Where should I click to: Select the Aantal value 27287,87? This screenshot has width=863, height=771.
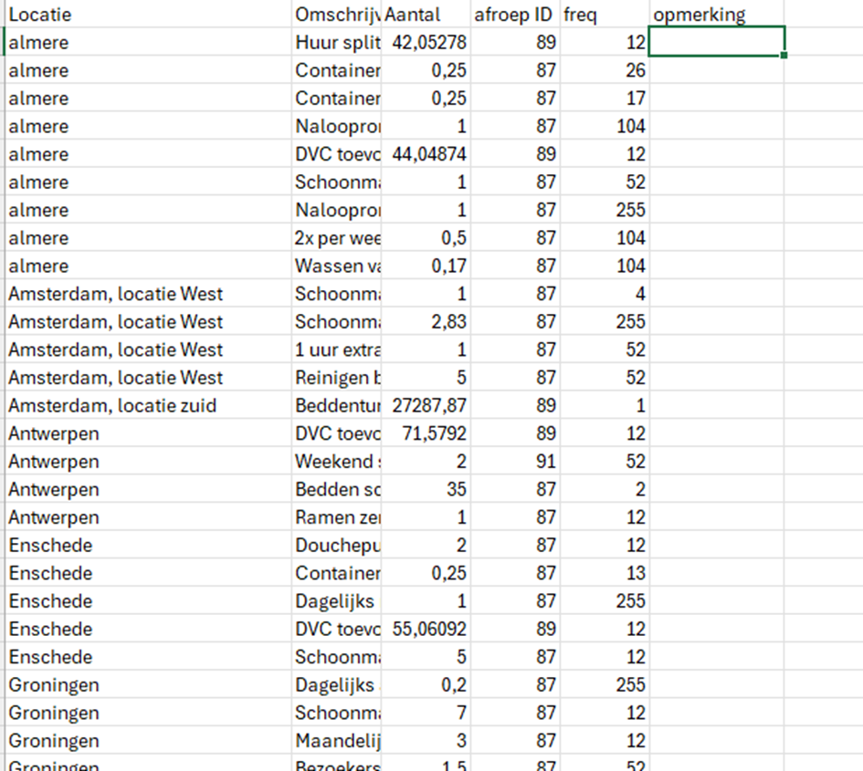(426, 405)
